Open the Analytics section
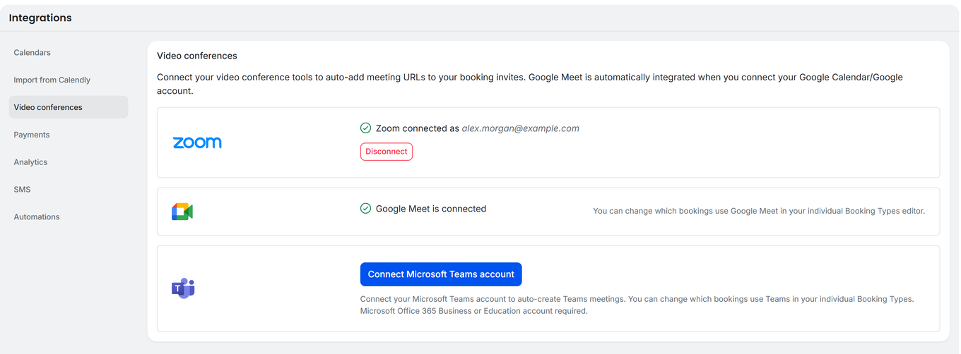Viewport: 961px width, 354px height. 69,162
